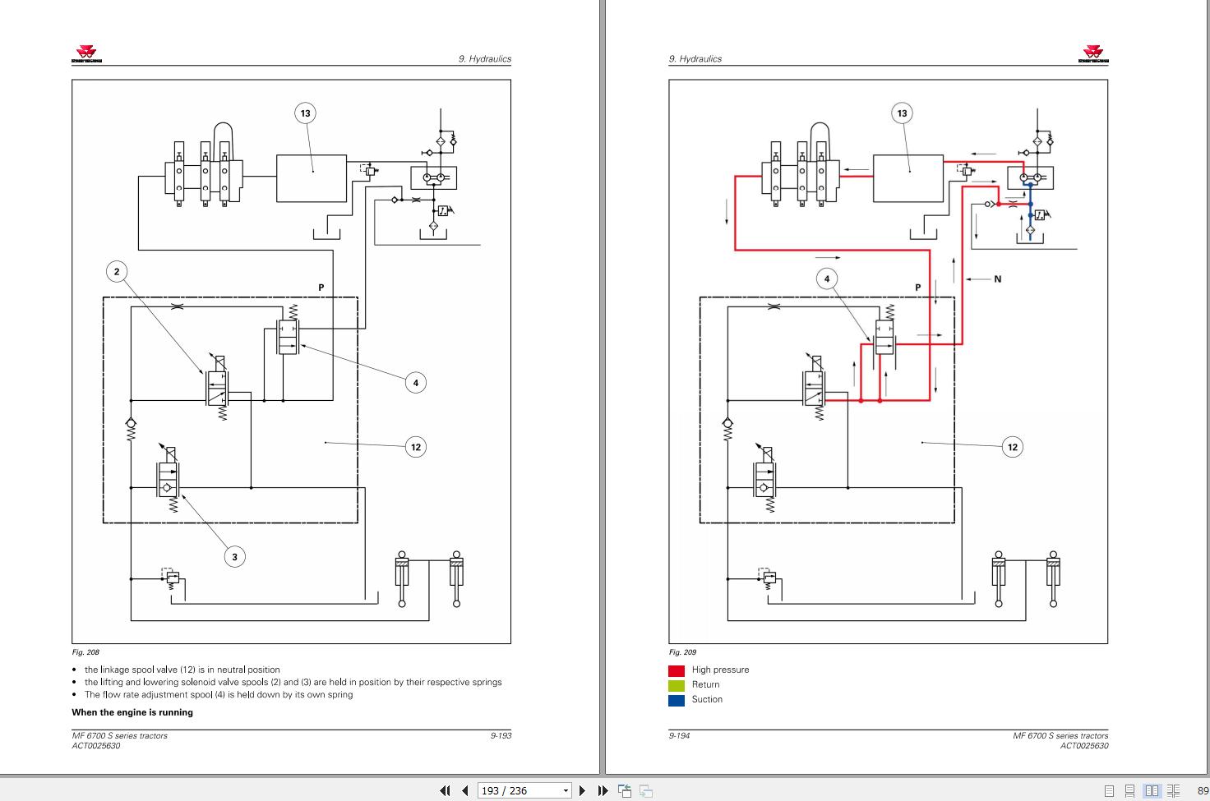The image size is (1210, 801).
Task: Click the 'flow rate adjustment spool (4)' bullet
Action: point(218,694)
